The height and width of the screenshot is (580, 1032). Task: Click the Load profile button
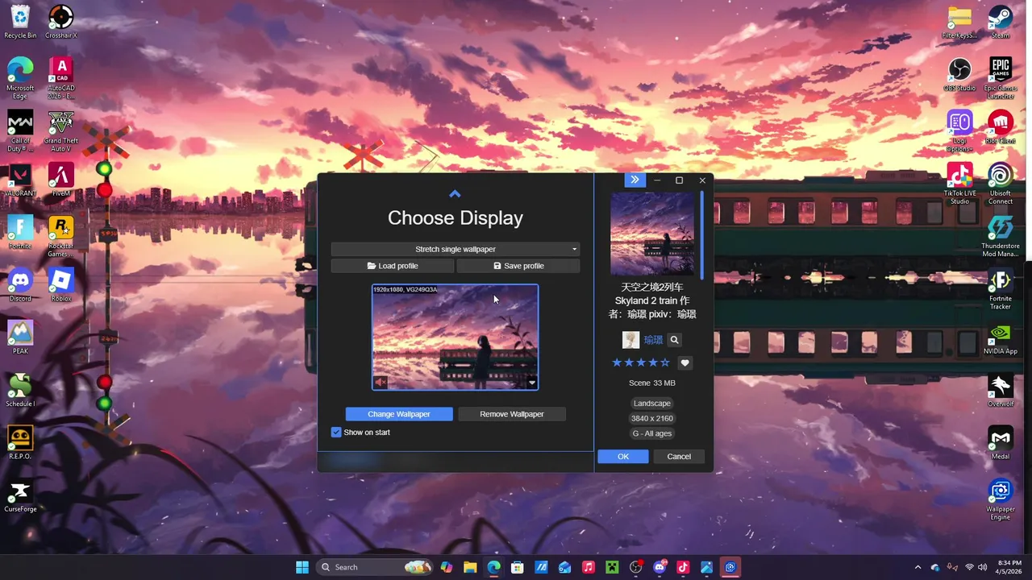coord(393,266)
